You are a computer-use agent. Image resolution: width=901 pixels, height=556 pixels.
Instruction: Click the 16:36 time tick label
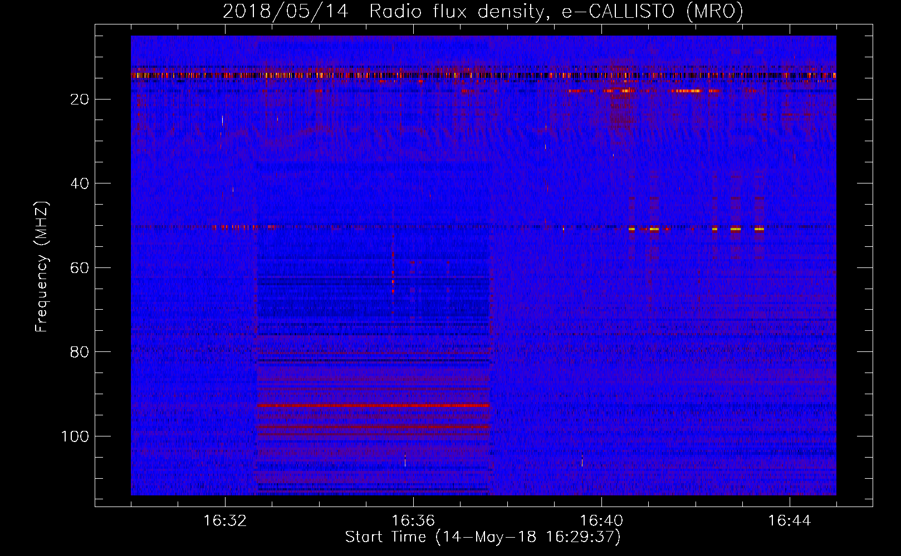(x=413, y=521)
